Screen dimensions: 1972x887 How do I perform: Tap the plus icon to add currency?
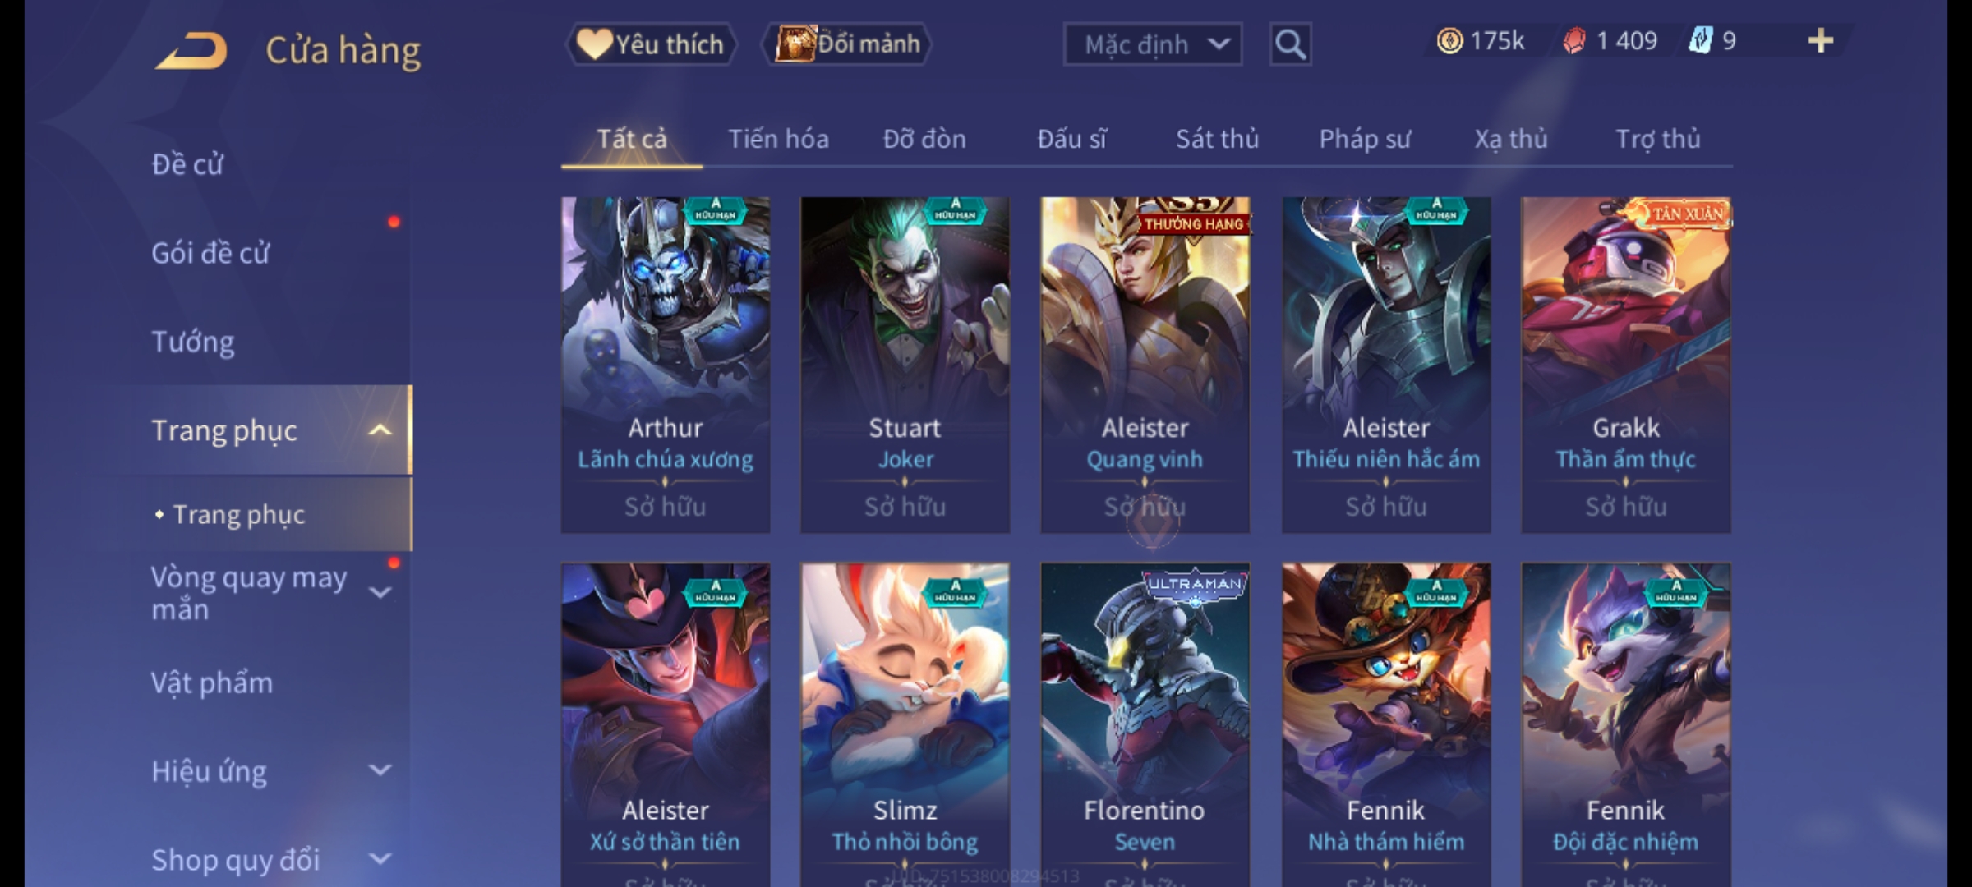click(x=1821, y=40)
